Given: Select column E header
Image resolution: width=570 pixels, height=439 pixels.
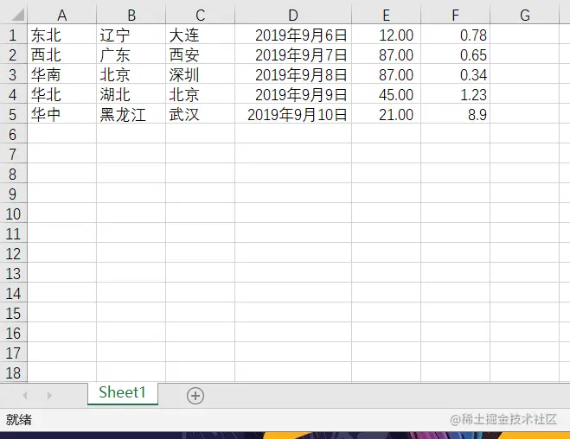Looking at the screenshot, I should 387,15.
